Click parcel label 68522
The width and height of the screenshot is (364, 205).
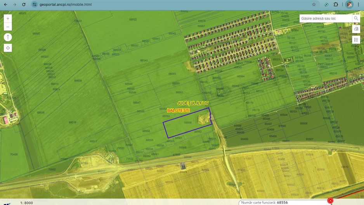click(x=133, y=19)
